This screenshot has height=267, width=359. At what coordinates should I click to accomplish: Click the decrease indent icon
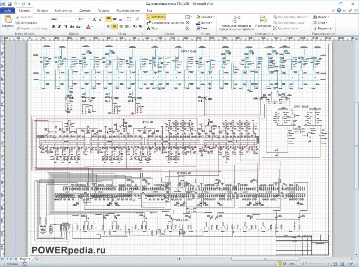pos(135,27)
